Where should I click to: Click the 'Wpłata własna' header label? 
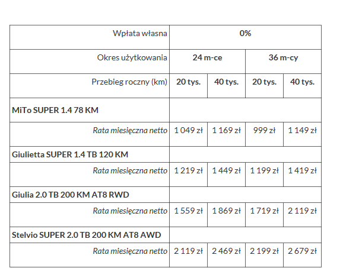140,33
